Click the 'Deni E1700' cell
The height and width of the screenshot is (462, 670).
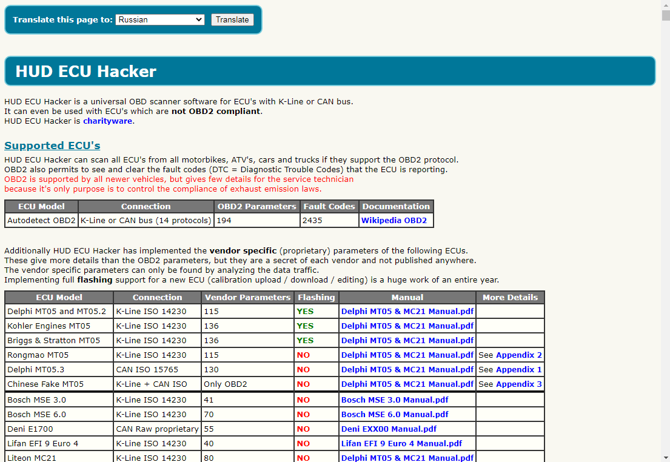(x=59, y=429)
